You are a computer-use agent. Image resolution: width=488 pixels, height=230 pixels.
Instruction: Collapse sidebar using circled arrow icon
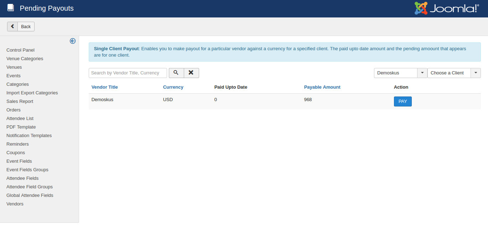(x=73, y=41)
